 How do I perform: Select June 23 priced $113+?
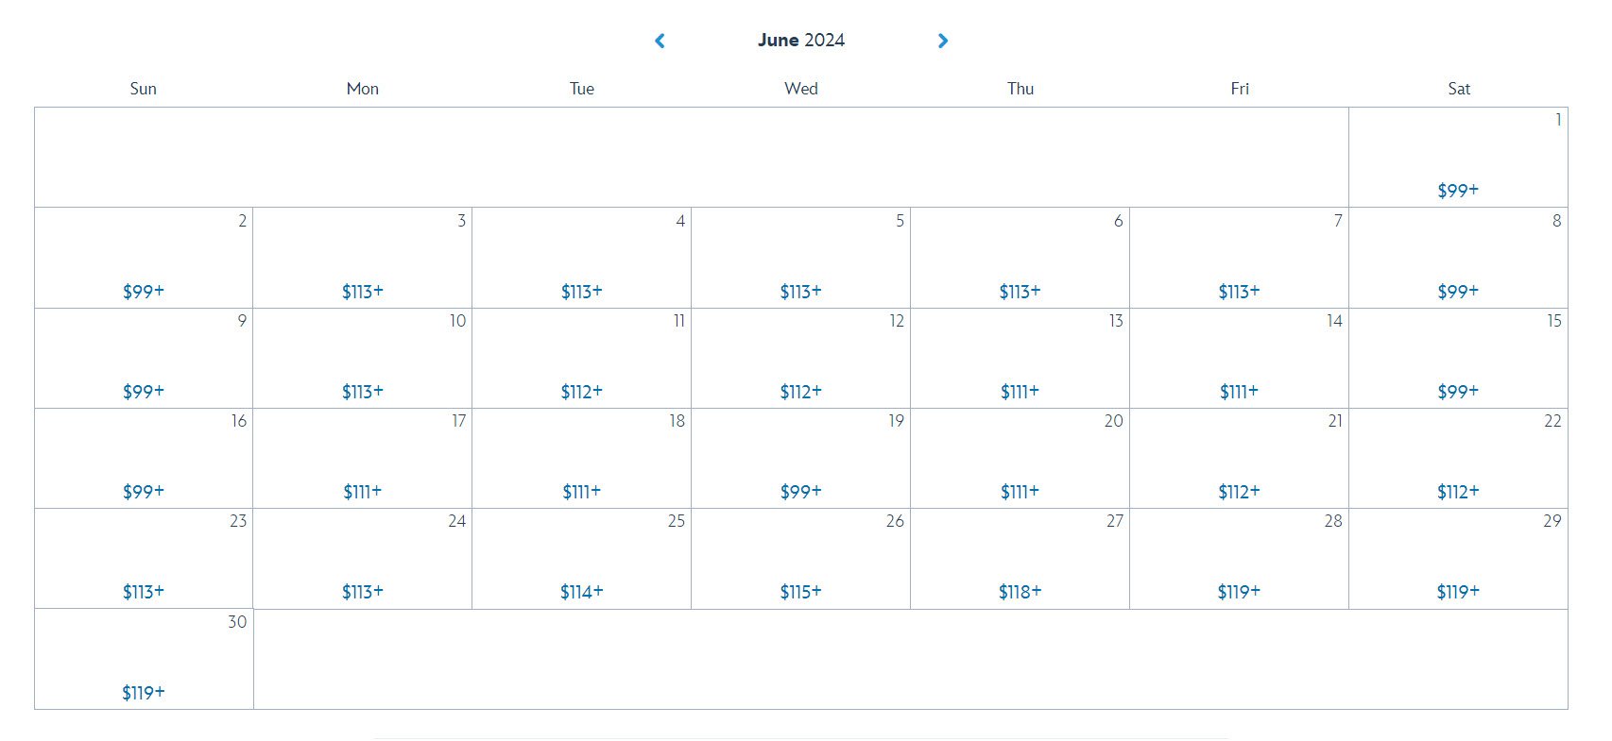pos(144,558)
